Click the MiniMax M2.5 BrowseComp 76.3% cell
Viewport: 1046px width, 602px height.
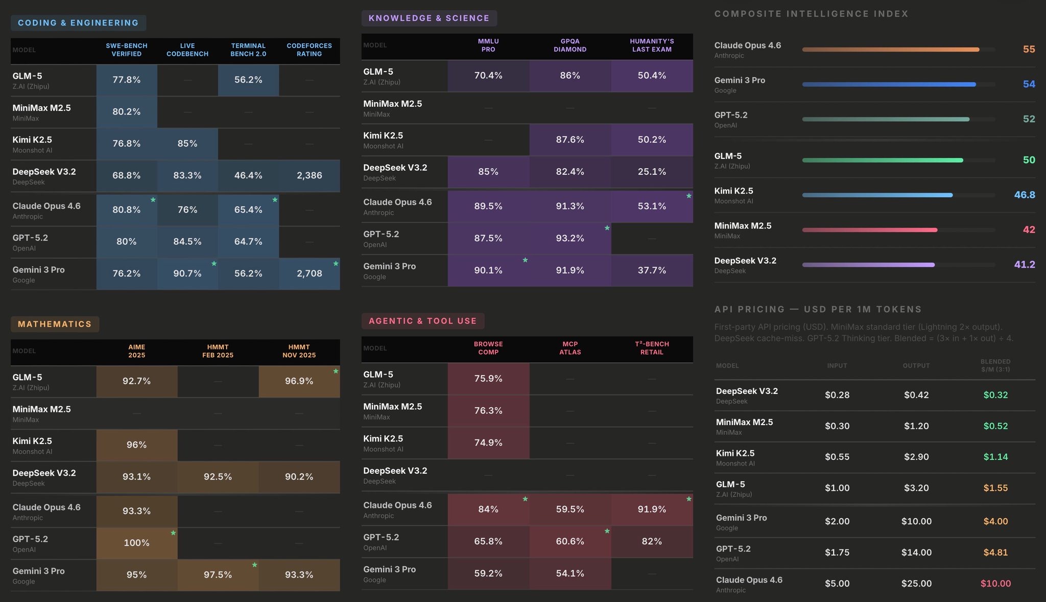point(488,411)
